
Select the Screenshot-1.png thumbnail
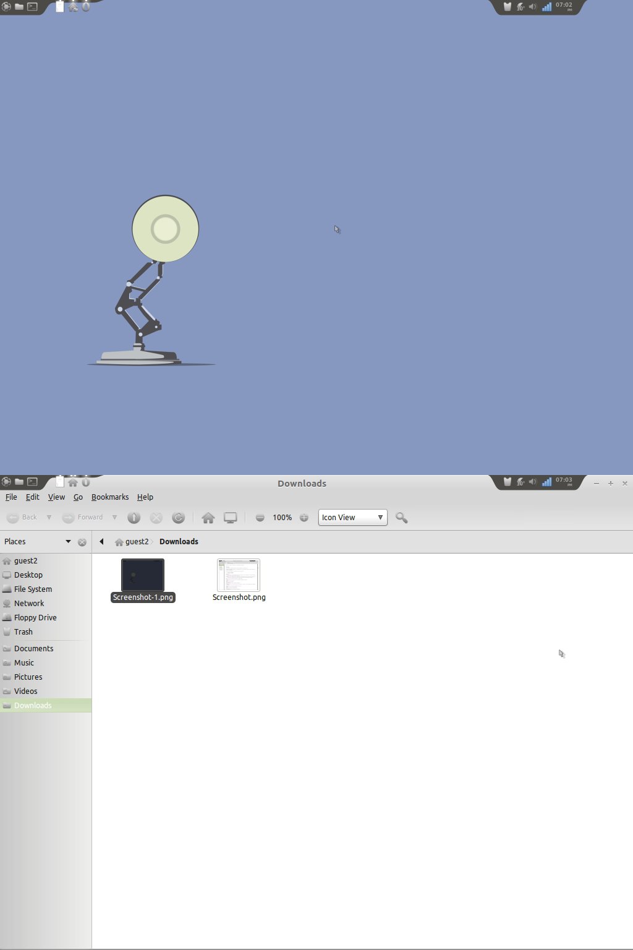143,575
